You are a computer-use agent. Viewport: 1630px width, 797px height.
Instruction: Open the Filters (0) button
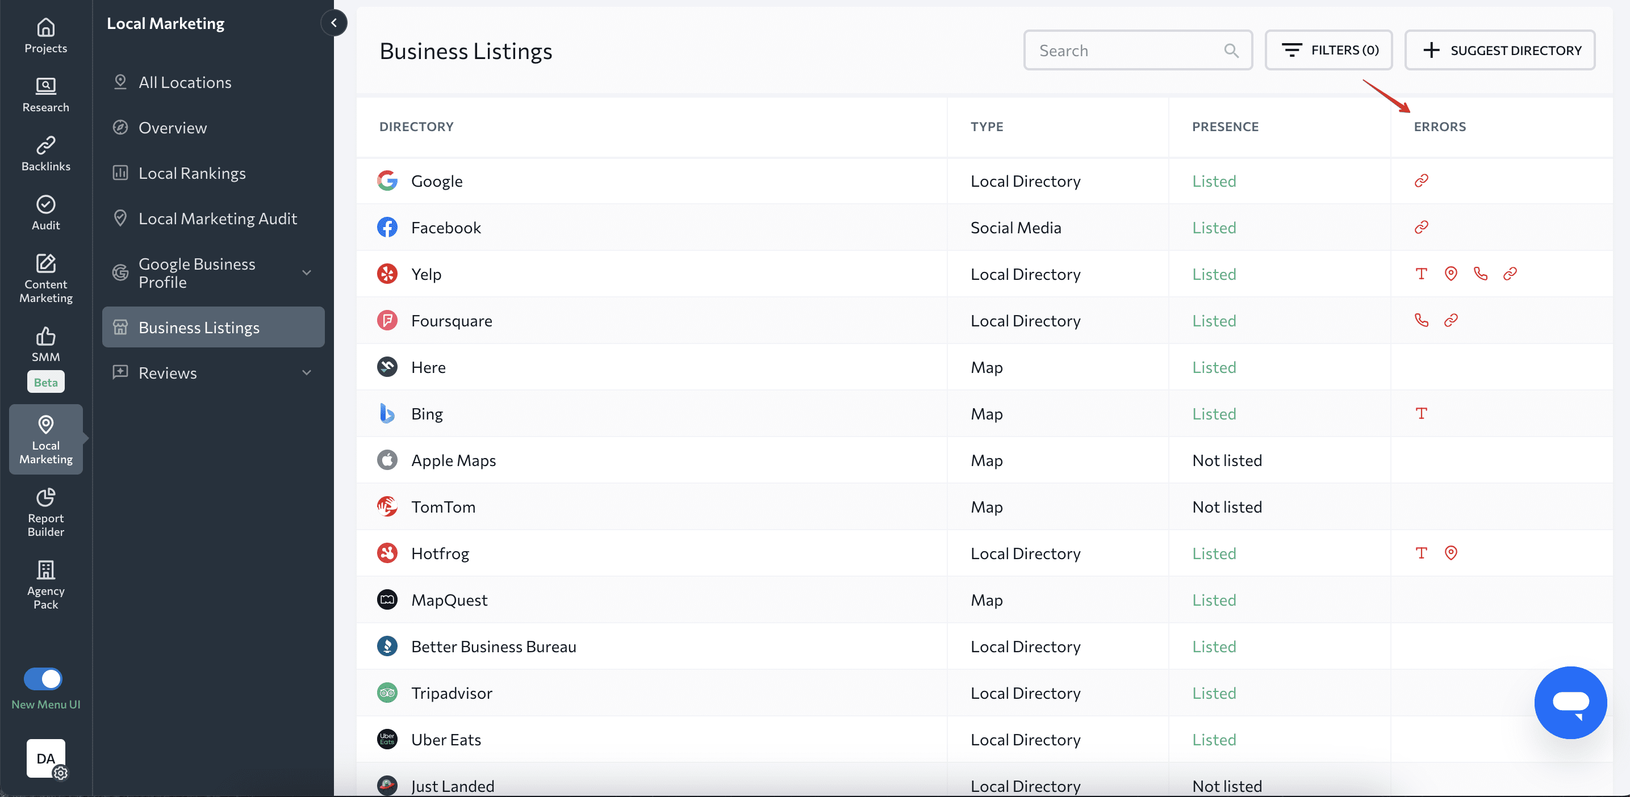click(x=1328, y=50)
